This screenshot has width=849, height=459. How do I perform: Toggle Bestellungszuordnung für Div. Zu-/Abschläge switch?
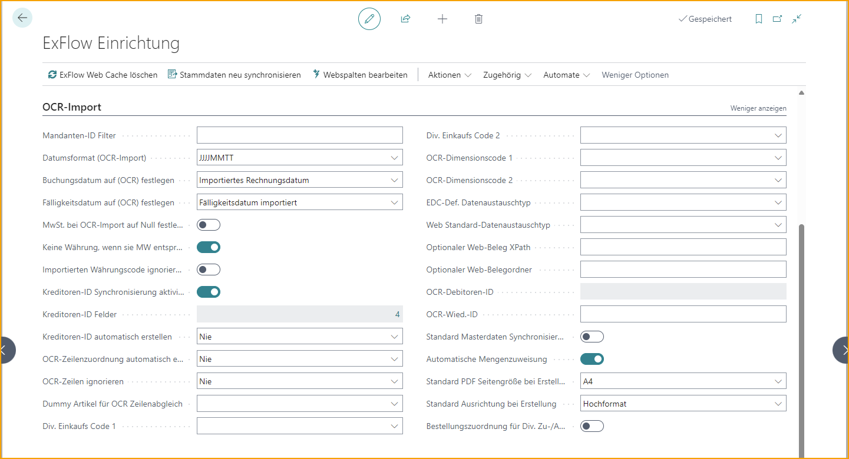point(592,426)
